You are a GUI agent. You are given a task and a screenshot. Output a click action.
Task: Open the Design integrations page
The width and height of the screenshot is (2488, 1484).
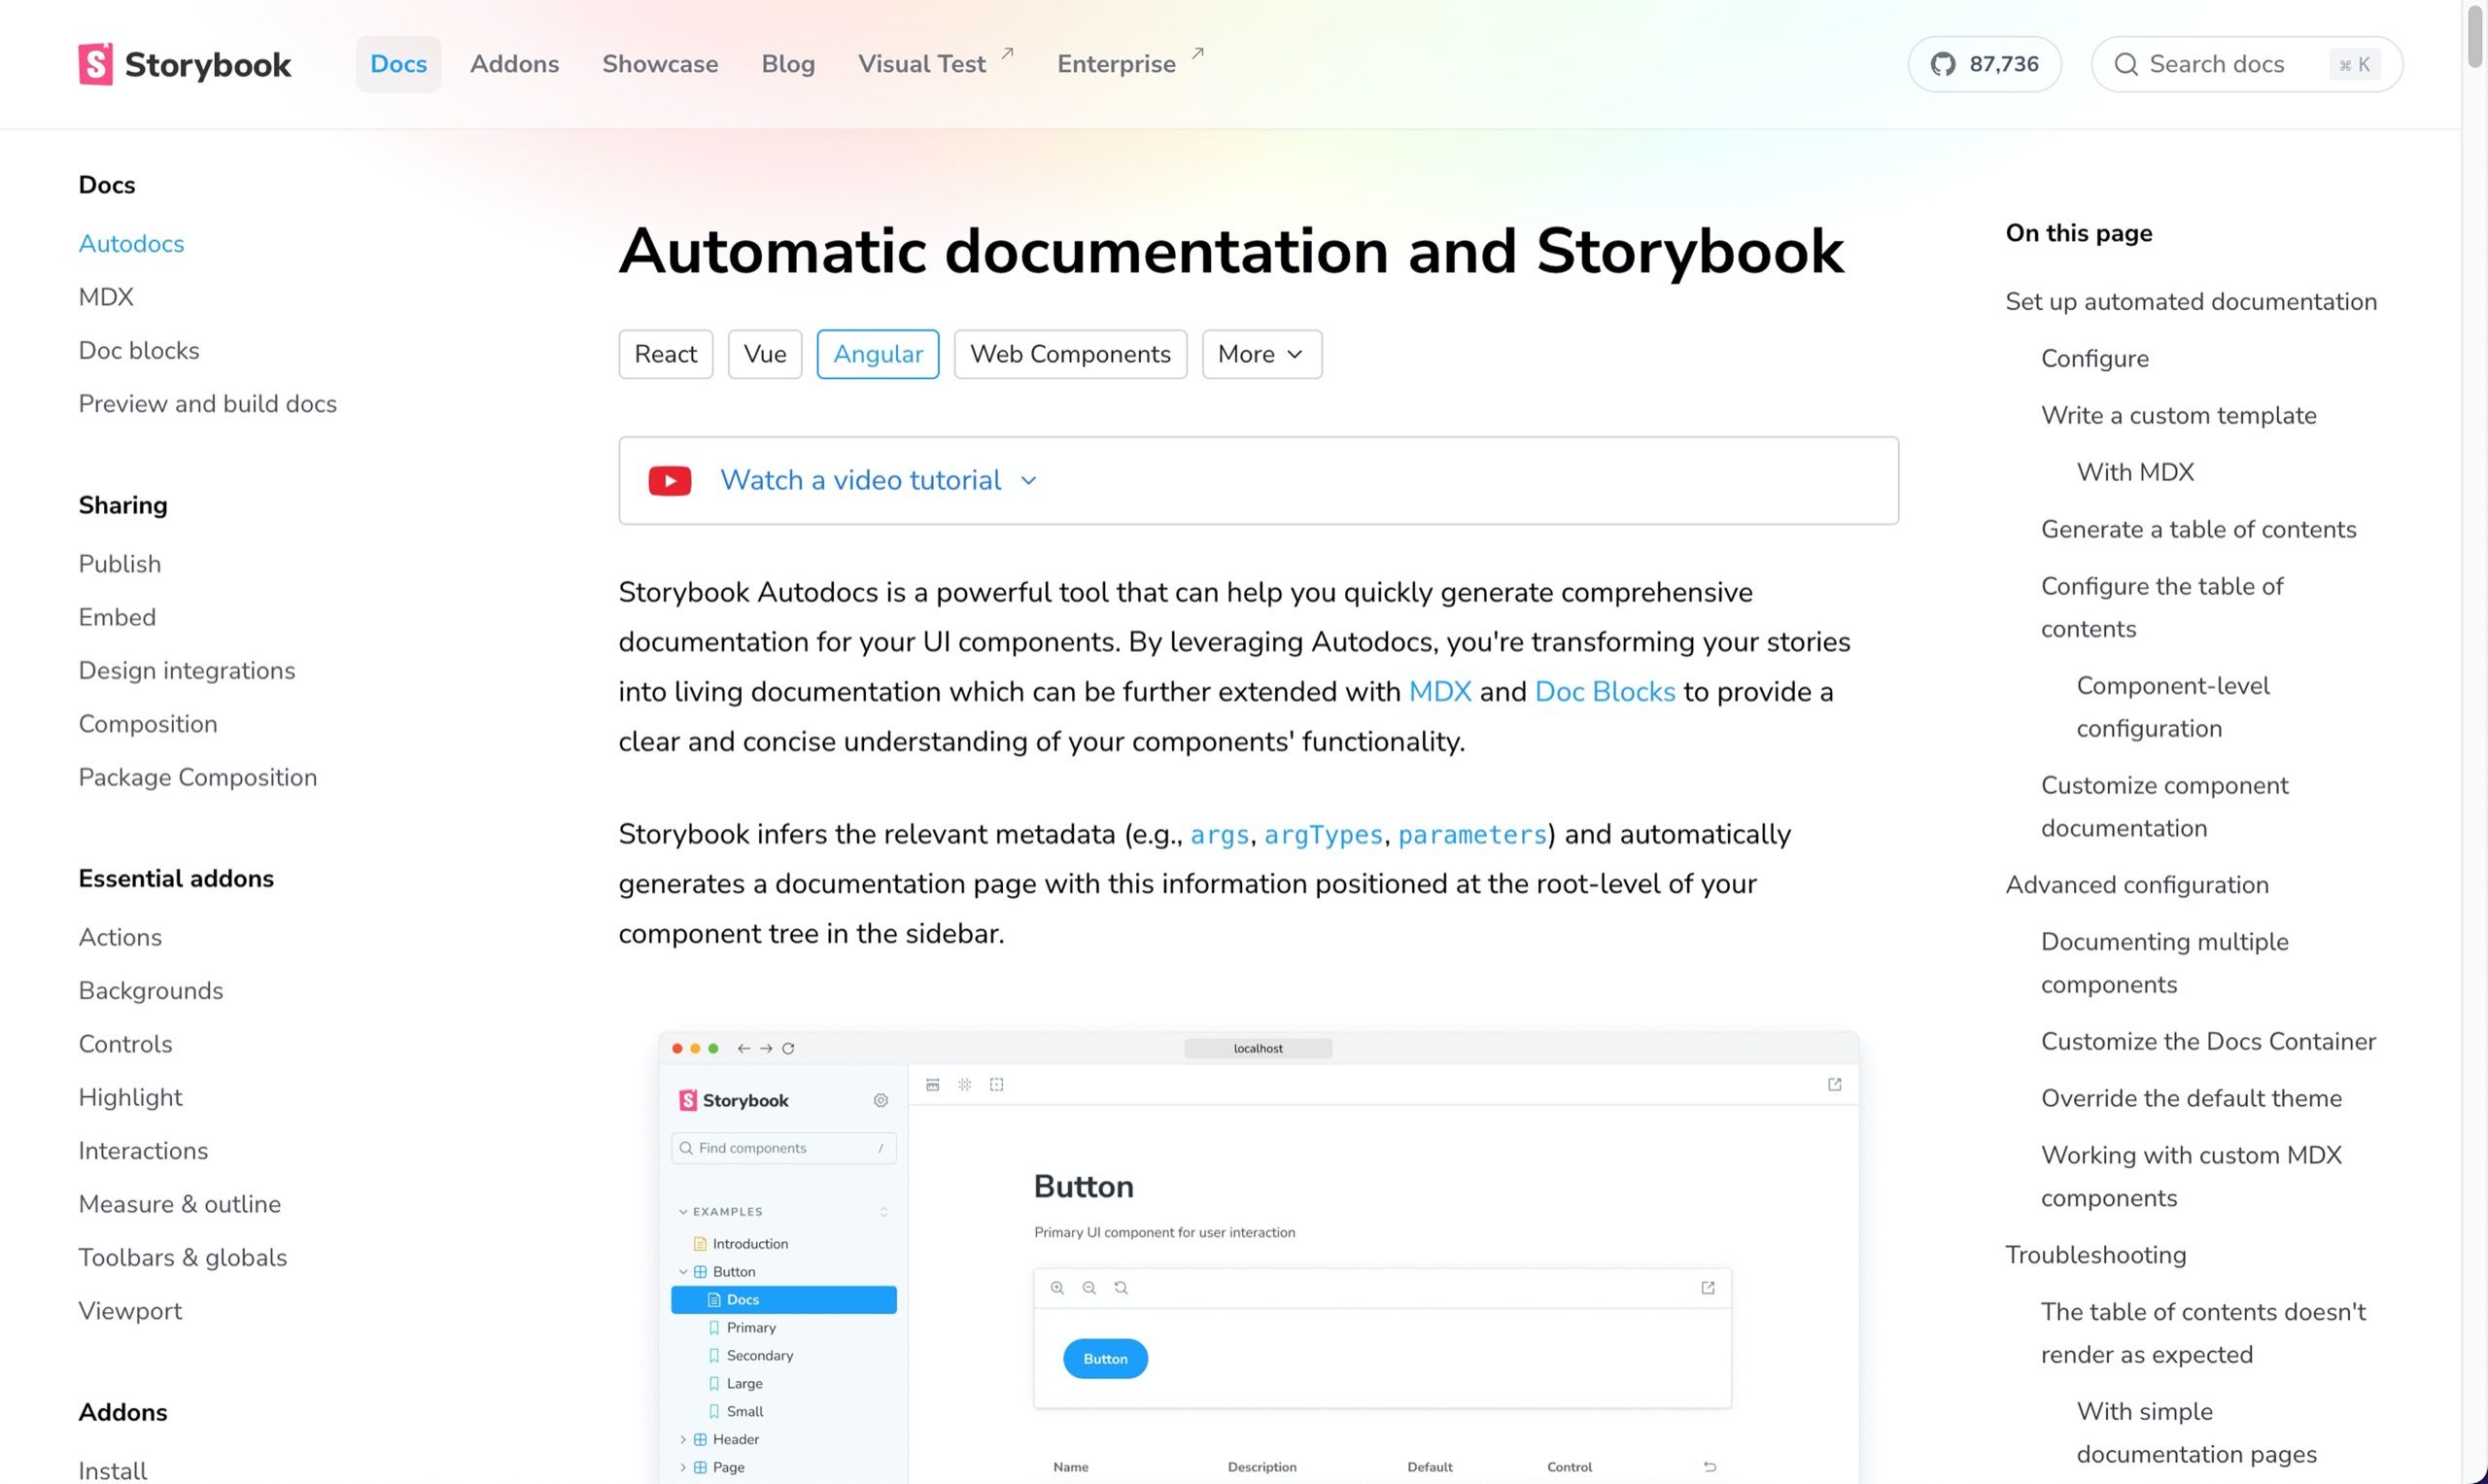[x=187, y=671]
